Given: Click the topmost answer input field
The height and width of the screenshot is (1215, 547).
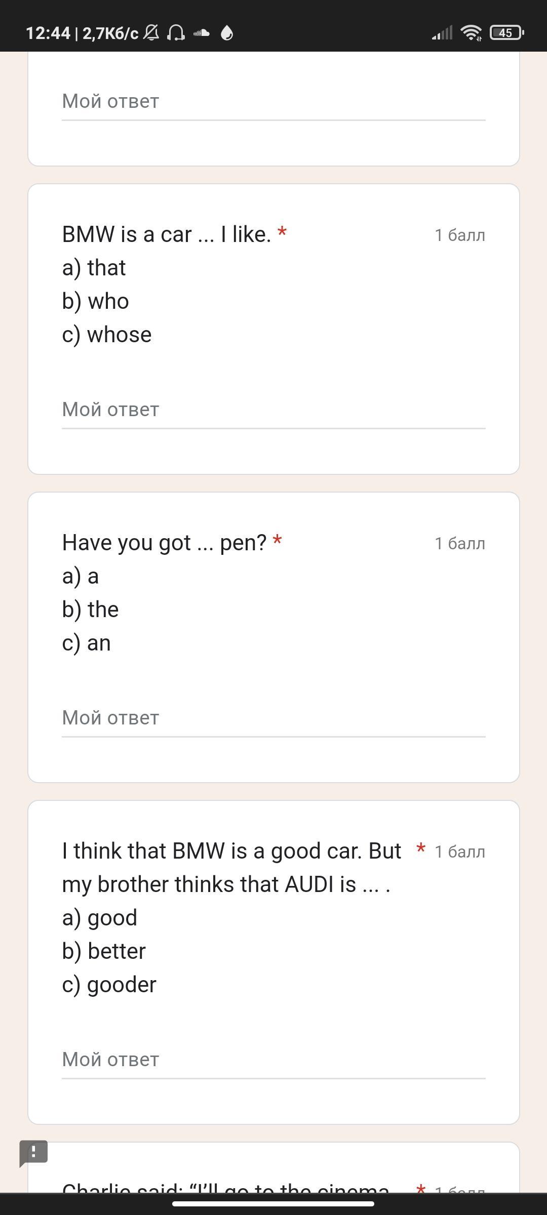Looking at the screenshot, I should point(273,101).
